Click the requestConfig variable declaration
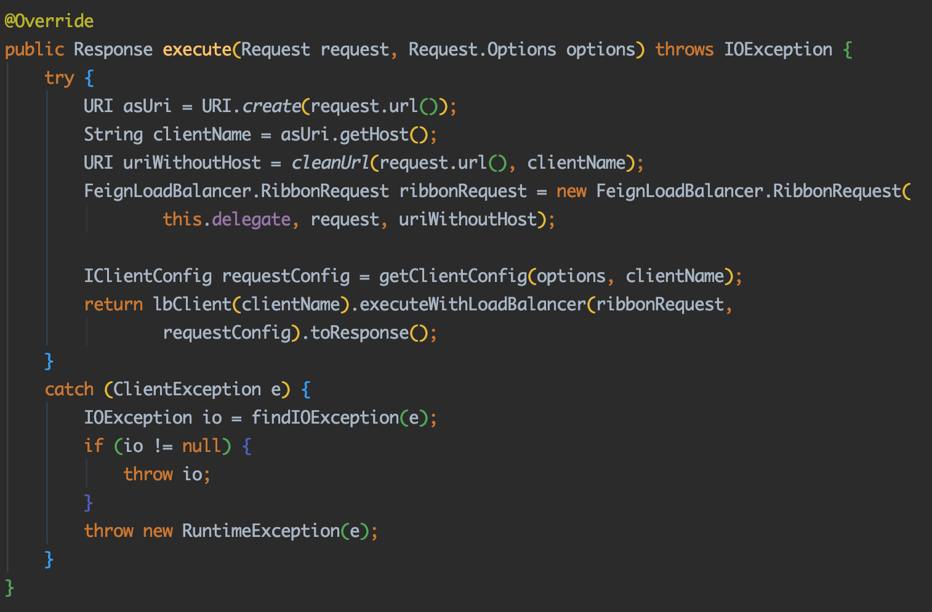Image resolution: width=932 pixels, height=612 pixels. pos(286,276)
